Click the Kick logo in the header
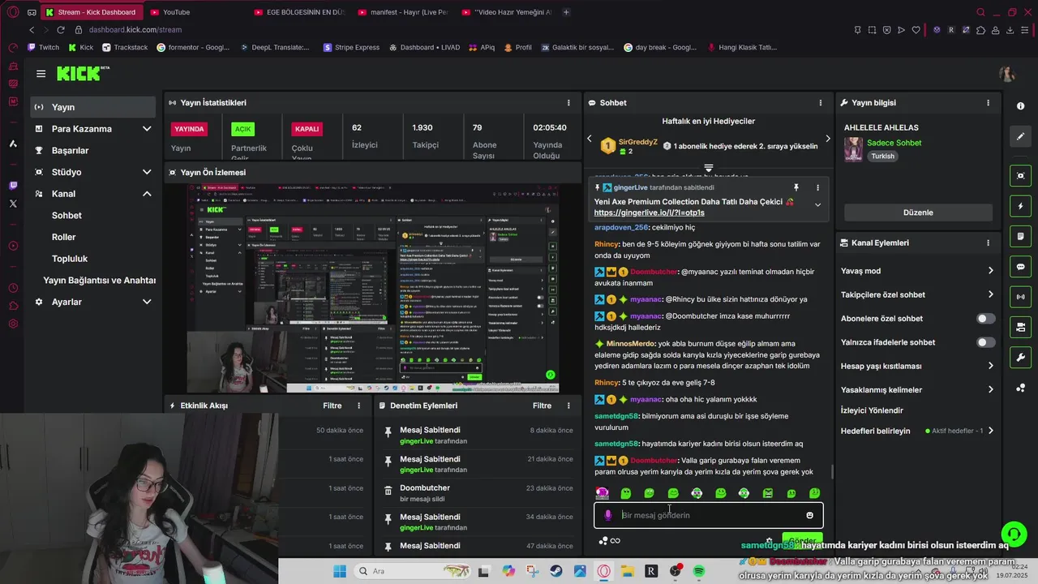The image size is (1038, 584). [x=82, y=74]
